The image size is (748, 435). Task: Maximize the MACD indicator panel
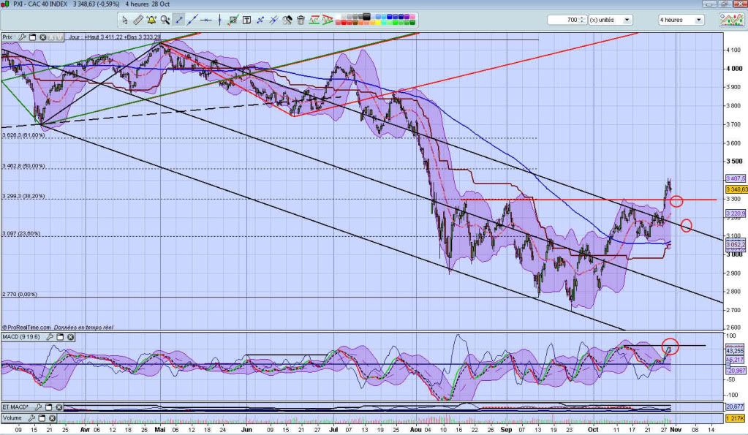click(x=61, y=337)
